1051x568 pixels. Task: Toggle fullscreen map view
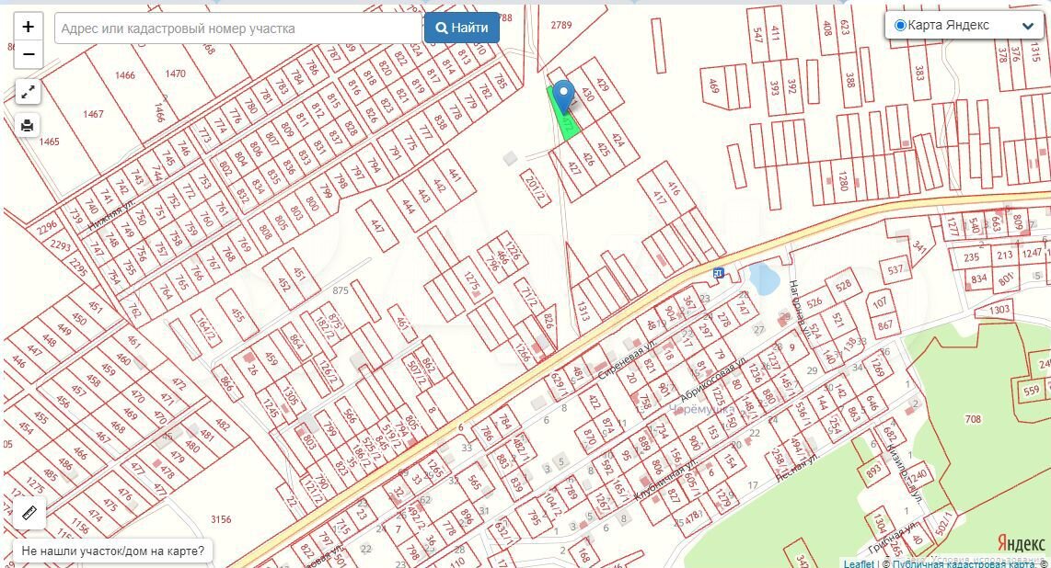pyautogui.click(x=28, y=91)
